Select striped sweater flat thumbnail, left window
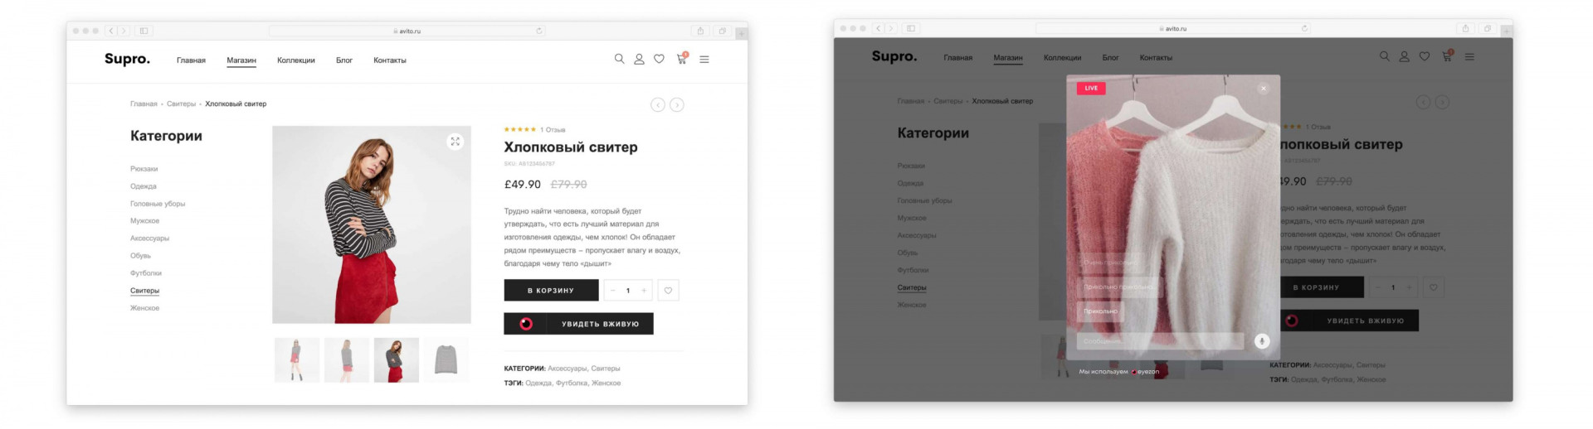 click(446, 360)
